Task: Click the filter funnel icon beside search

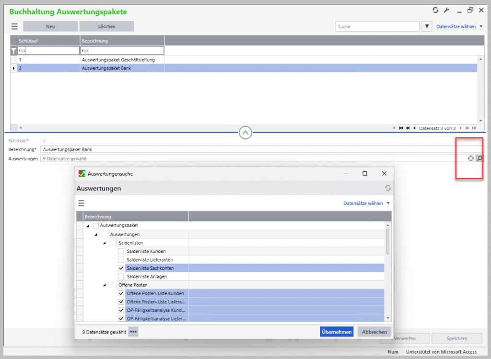Action: [427, 26]
